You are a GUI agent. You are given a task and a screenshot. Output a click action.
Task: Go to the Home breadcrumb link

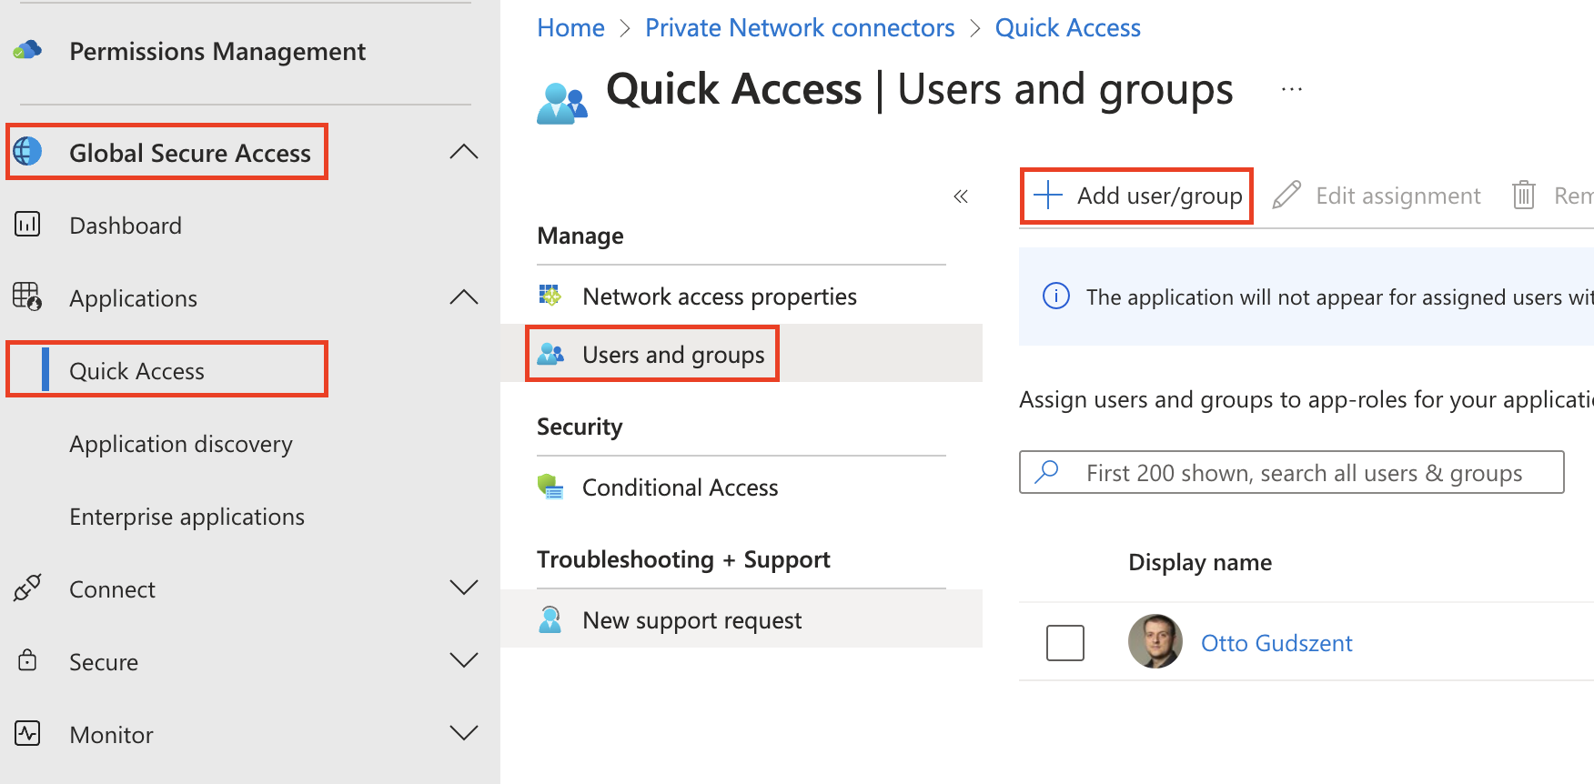570,28
